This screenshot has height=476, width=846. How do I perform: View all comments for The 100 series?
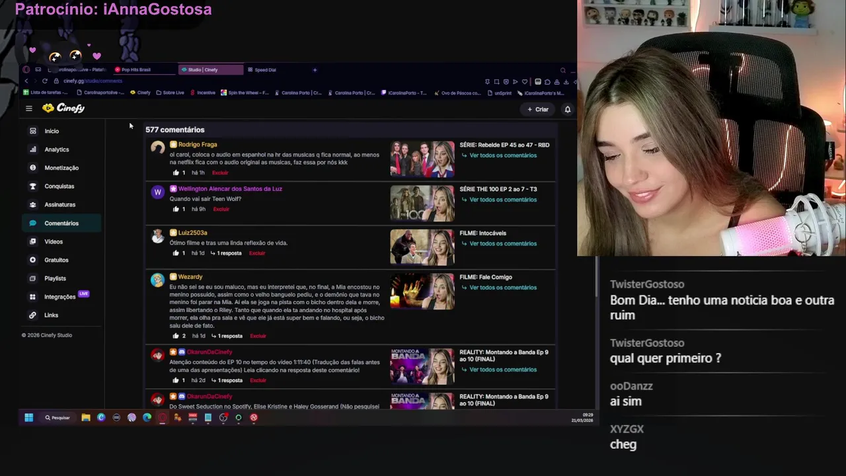coord(499,200)
